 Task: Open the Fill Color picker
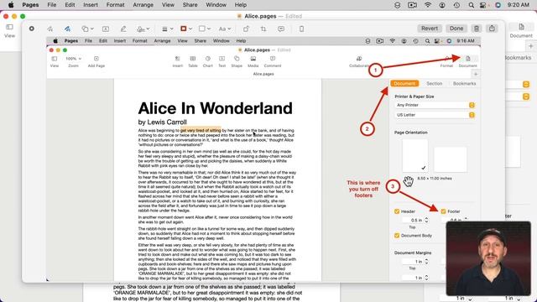[205, 29]
